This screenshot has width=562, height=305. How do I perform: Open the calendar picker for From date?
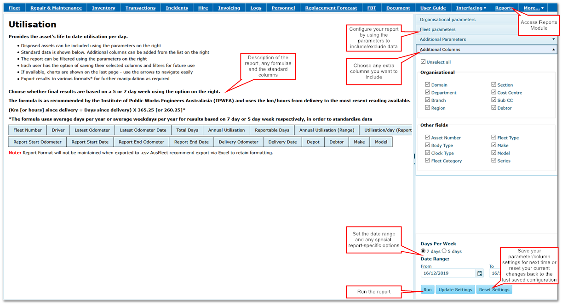point(480,273)
